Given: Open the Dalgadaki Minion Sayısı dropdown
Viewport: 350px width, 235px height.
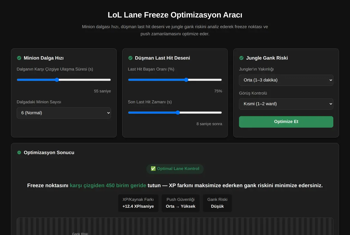Looking at the screenshot, I should click(64, 113).
